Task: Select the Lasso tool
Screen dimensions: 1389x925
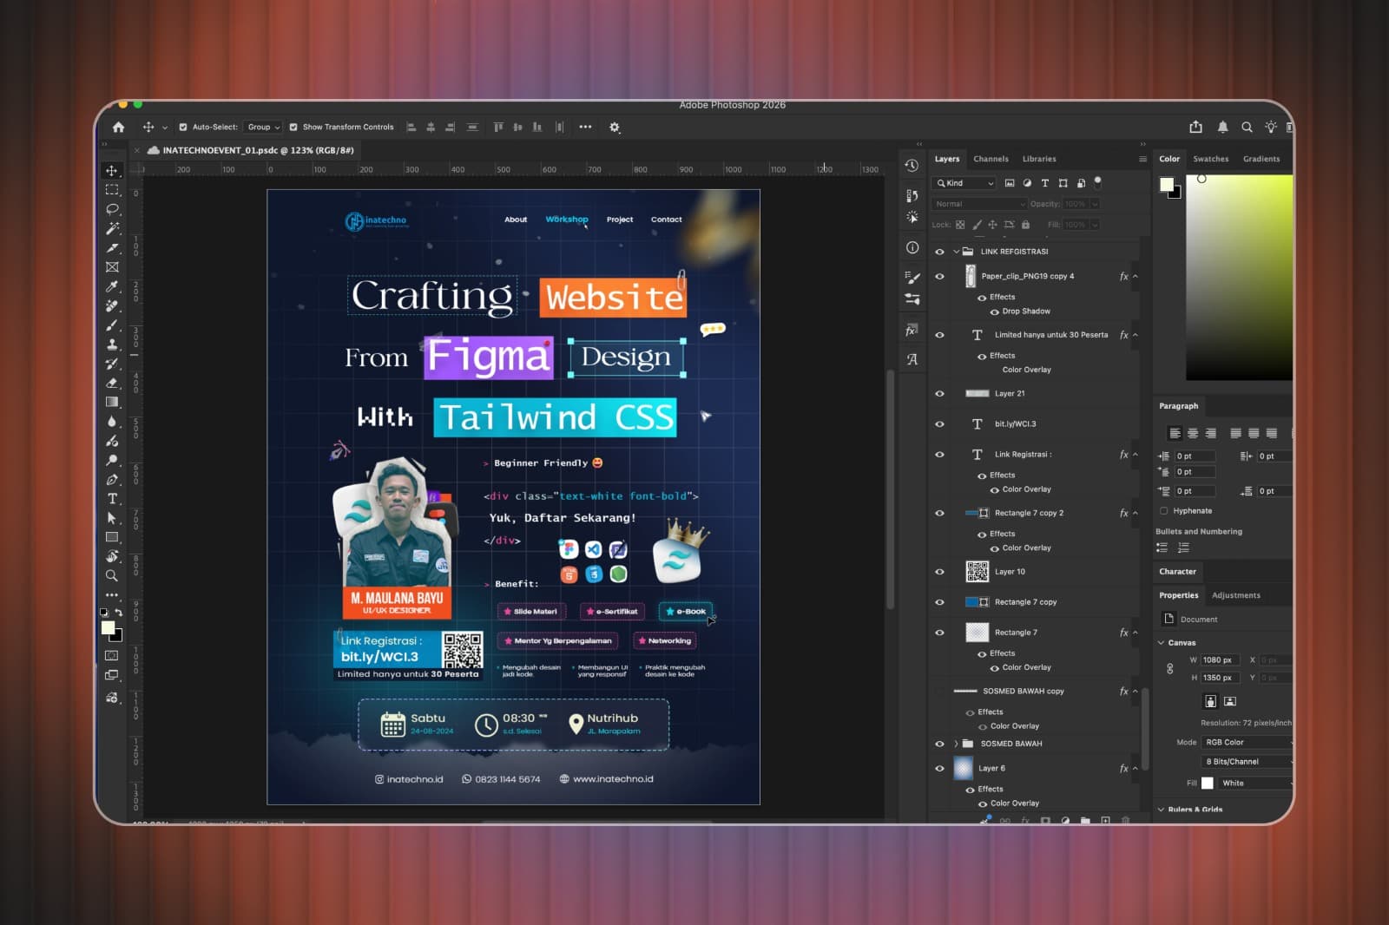Action: point(112,209)
